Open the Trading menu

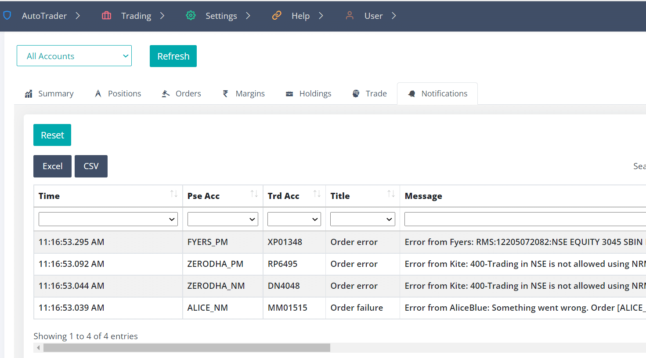click(x=136, y=16)
